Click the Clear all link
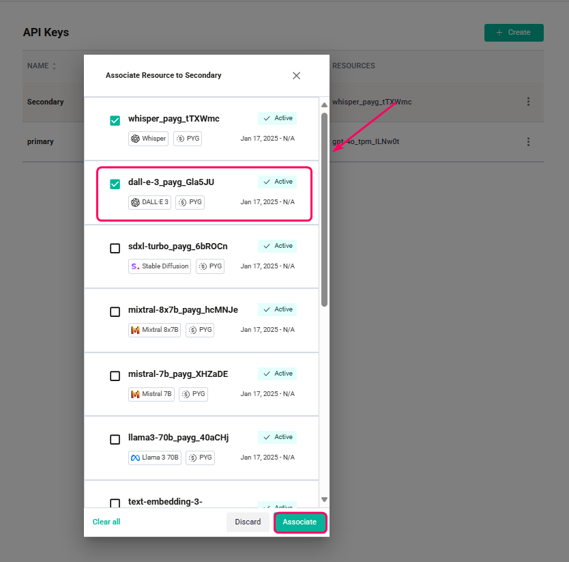 click(106, 522)
